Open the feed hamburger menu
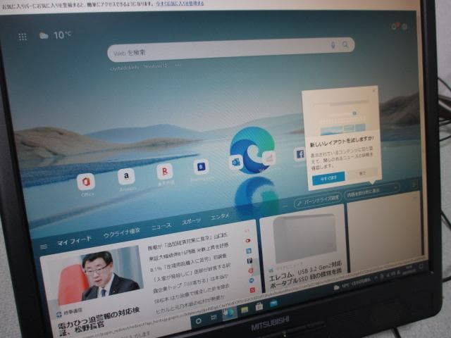This screenshot has height=338, width=451. pos(44,246)
